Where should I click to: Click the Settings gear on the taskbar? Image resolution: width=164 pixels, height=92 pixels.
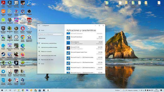click(48, 90)
